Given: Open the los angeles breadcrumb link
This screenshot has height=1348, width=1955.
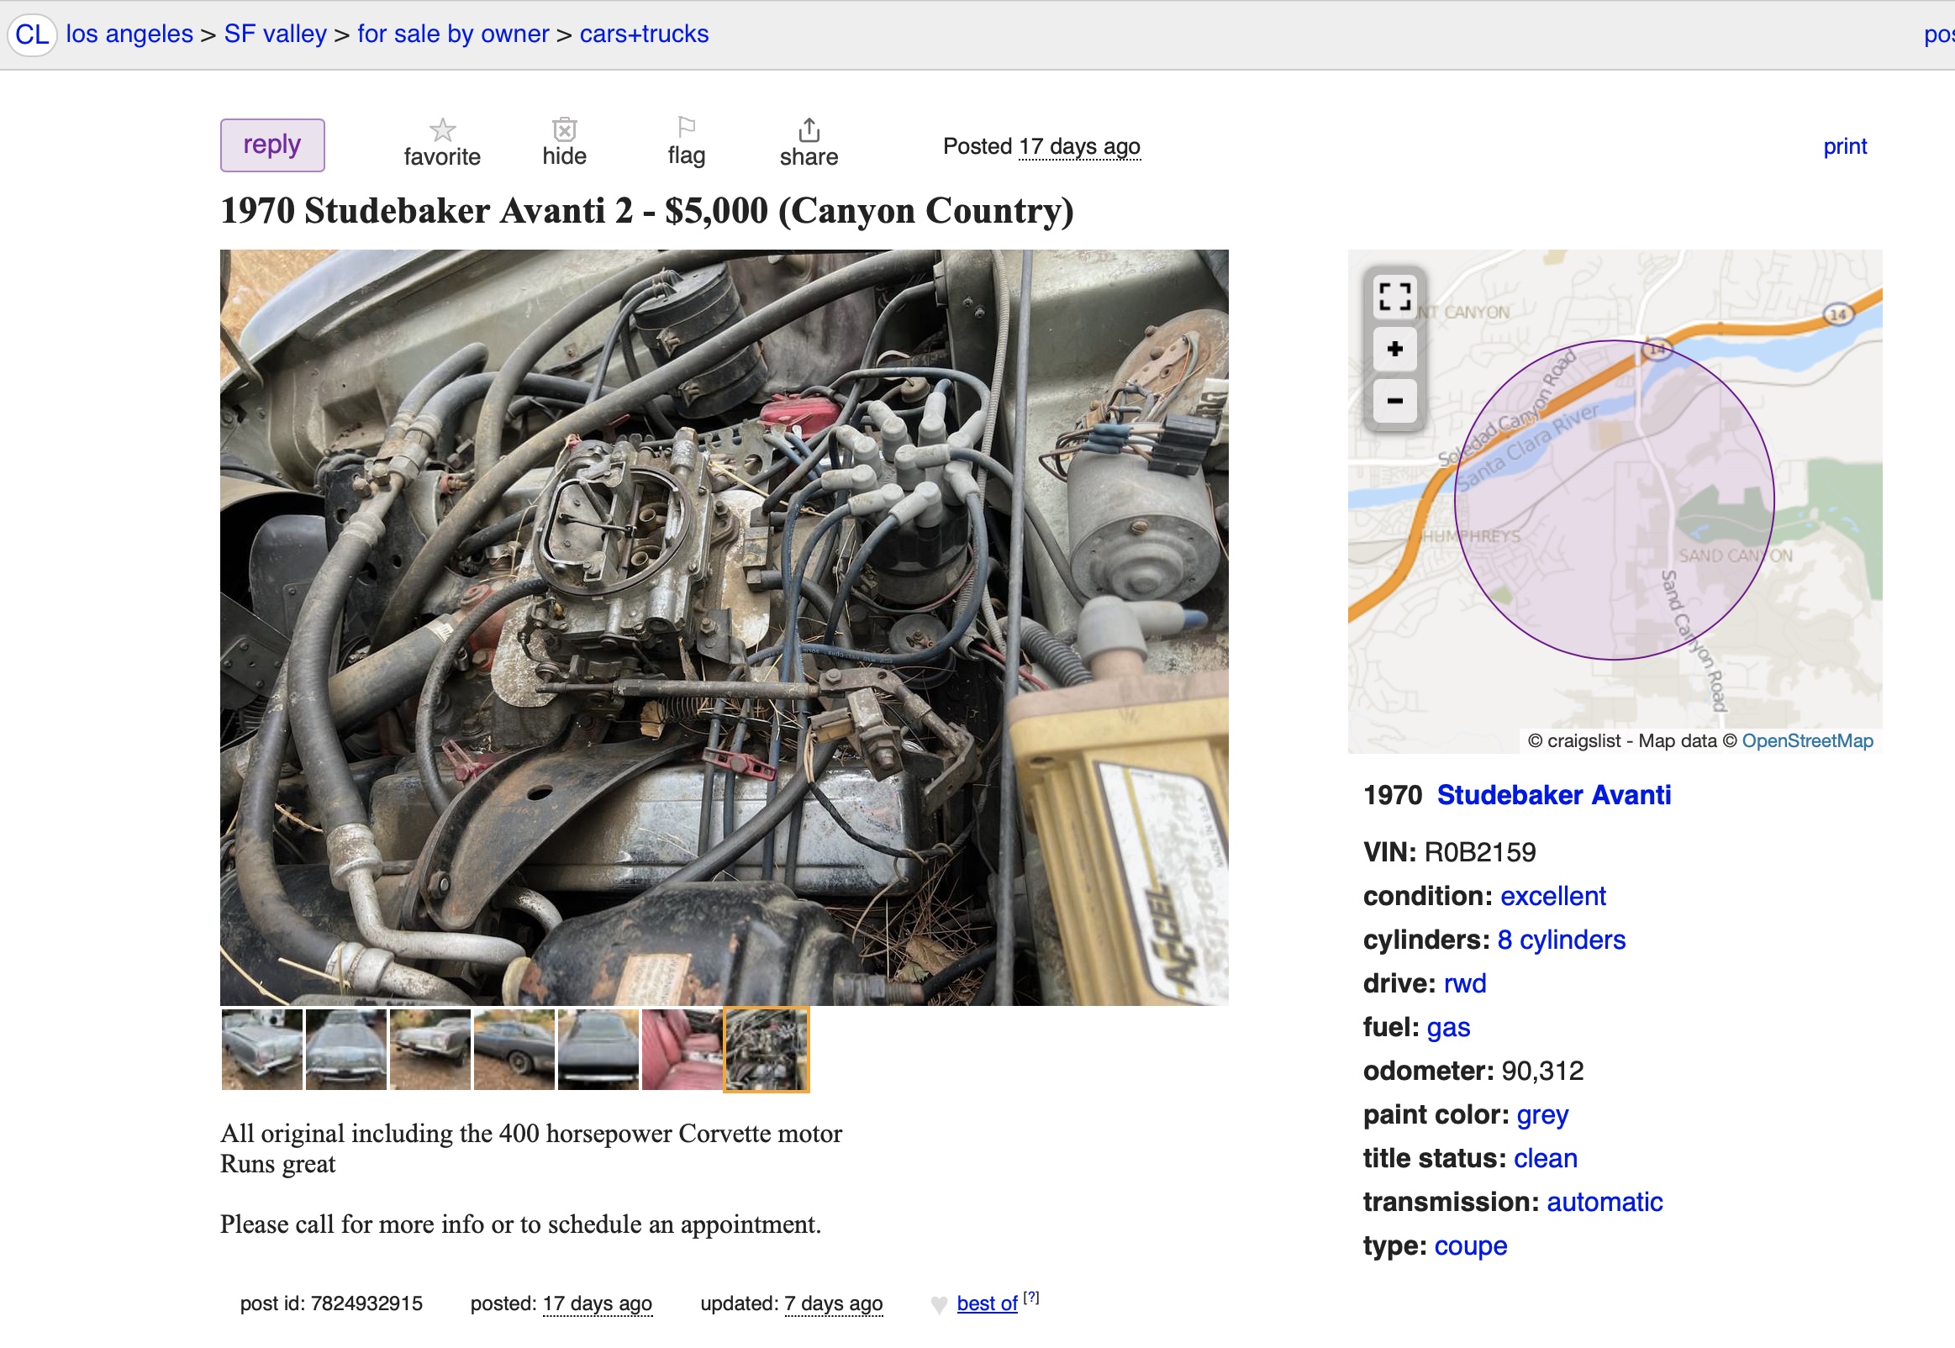Looking at the screenshot, I should pos(129,34).
